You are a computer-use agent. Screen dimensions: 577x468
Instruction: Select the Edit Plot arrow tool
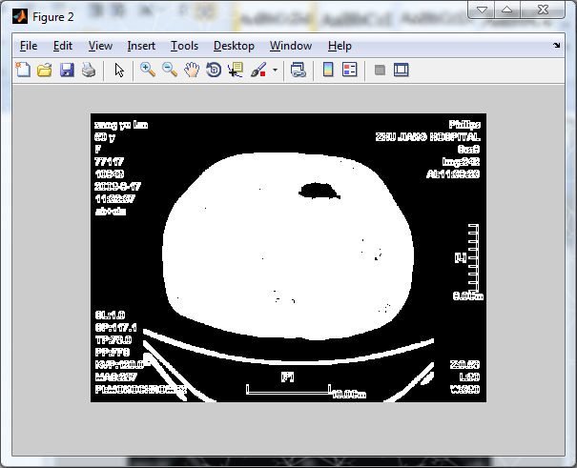pyautogui.click(x=119, y=70)
